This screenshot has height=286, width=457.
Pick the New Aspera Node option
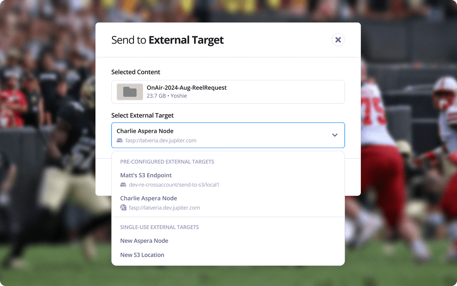click(x=144, y=241)
